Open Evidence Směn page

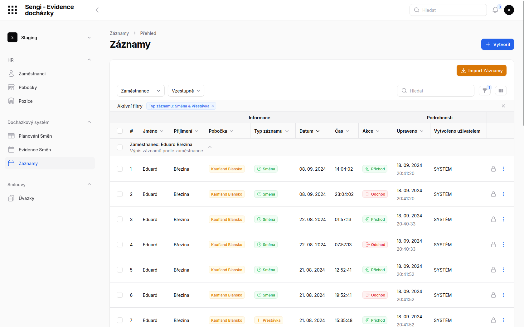(x=50, y=149)
